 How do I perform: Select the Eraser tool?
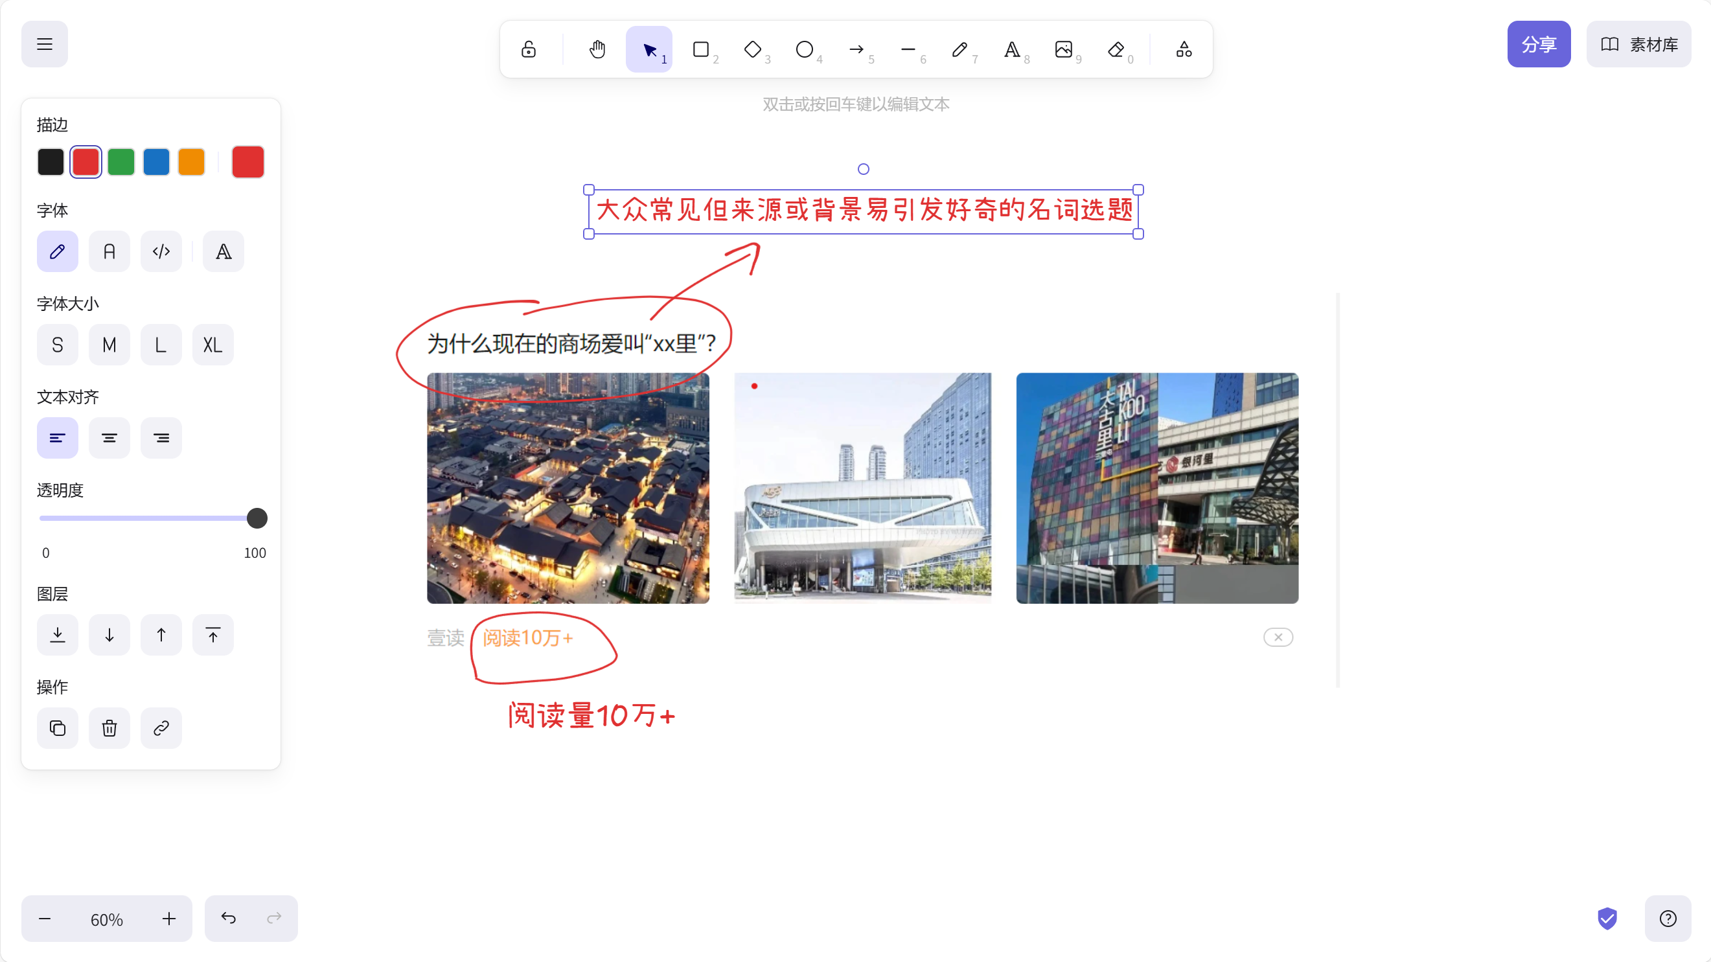coord(1116,49)
